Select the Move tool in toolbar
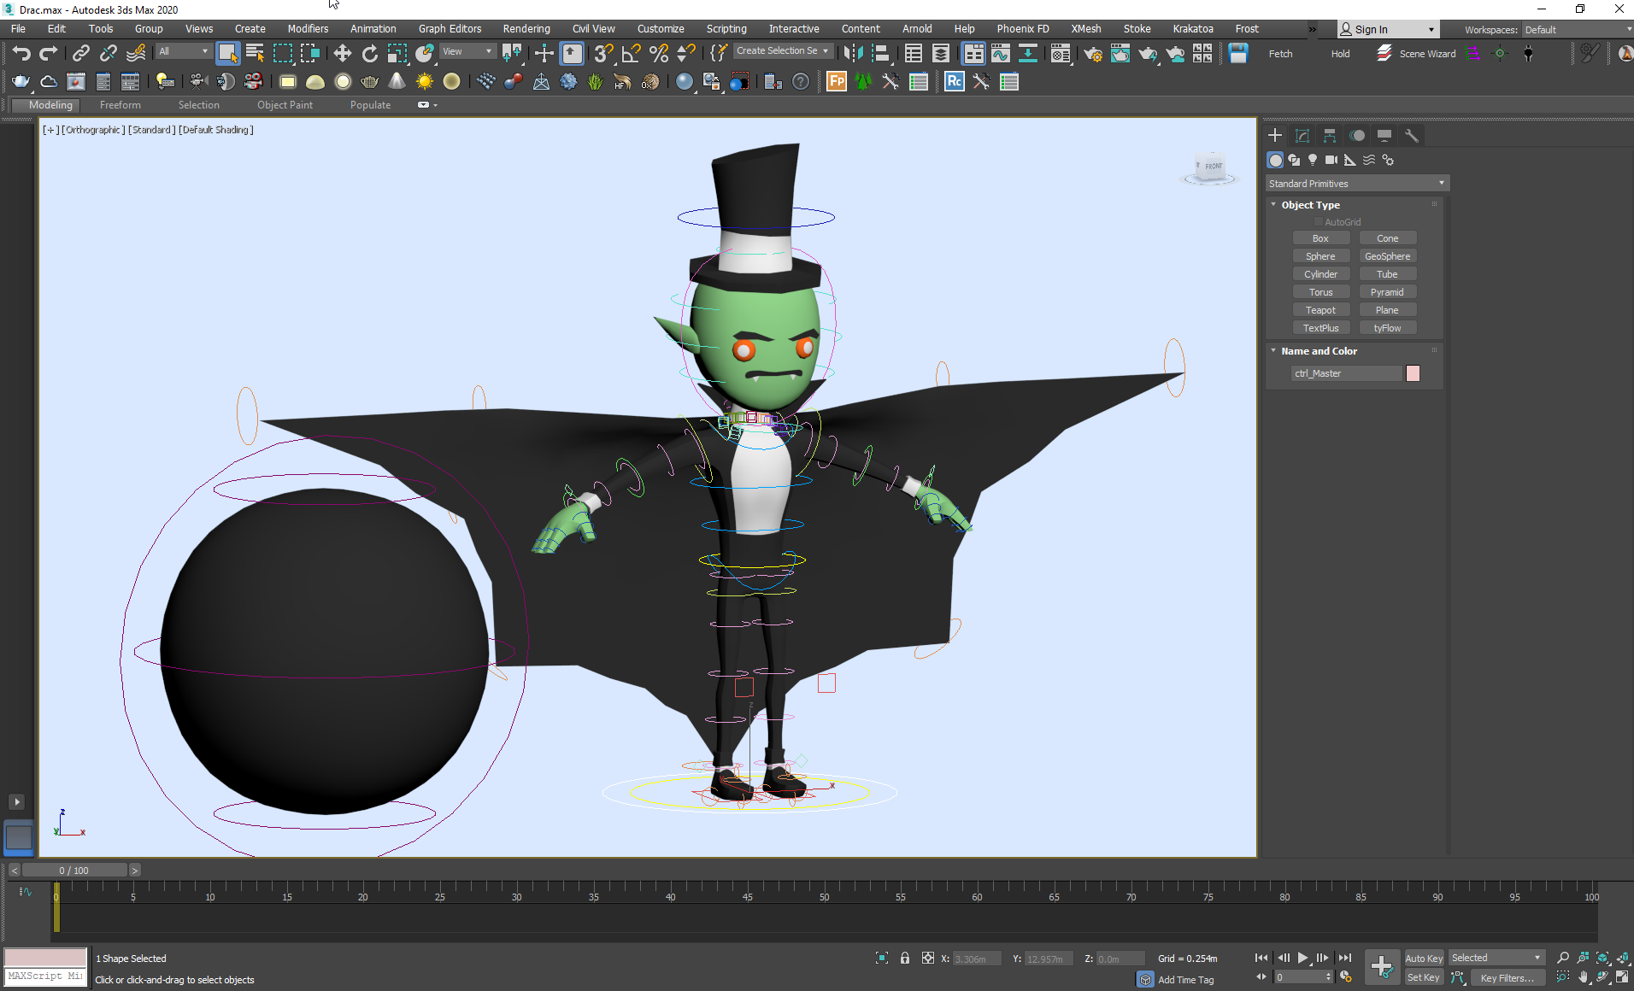Screen dimensions: 1634x991 342,54
